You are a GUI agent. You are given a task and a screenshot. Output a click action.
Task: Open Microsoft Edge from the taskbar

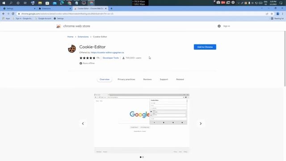click(62, 3)
